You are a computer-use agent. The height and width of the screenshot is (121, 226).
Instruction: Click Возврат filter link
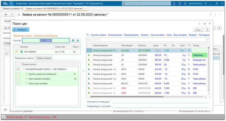point(193,35)
